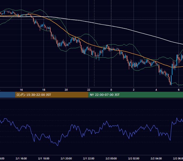Click the 2/2 00:00 label on the lower axis
The image size is (183, 161).
point(111,158)
